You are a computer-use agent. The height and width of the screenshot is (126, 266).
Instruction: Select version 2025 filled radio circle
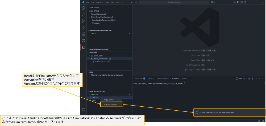[x=90, y=100]
